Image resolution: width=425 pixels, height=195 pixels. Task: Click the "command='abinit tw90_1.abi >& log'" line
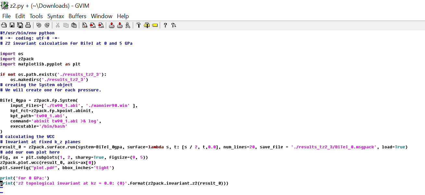tap(56, 121)
